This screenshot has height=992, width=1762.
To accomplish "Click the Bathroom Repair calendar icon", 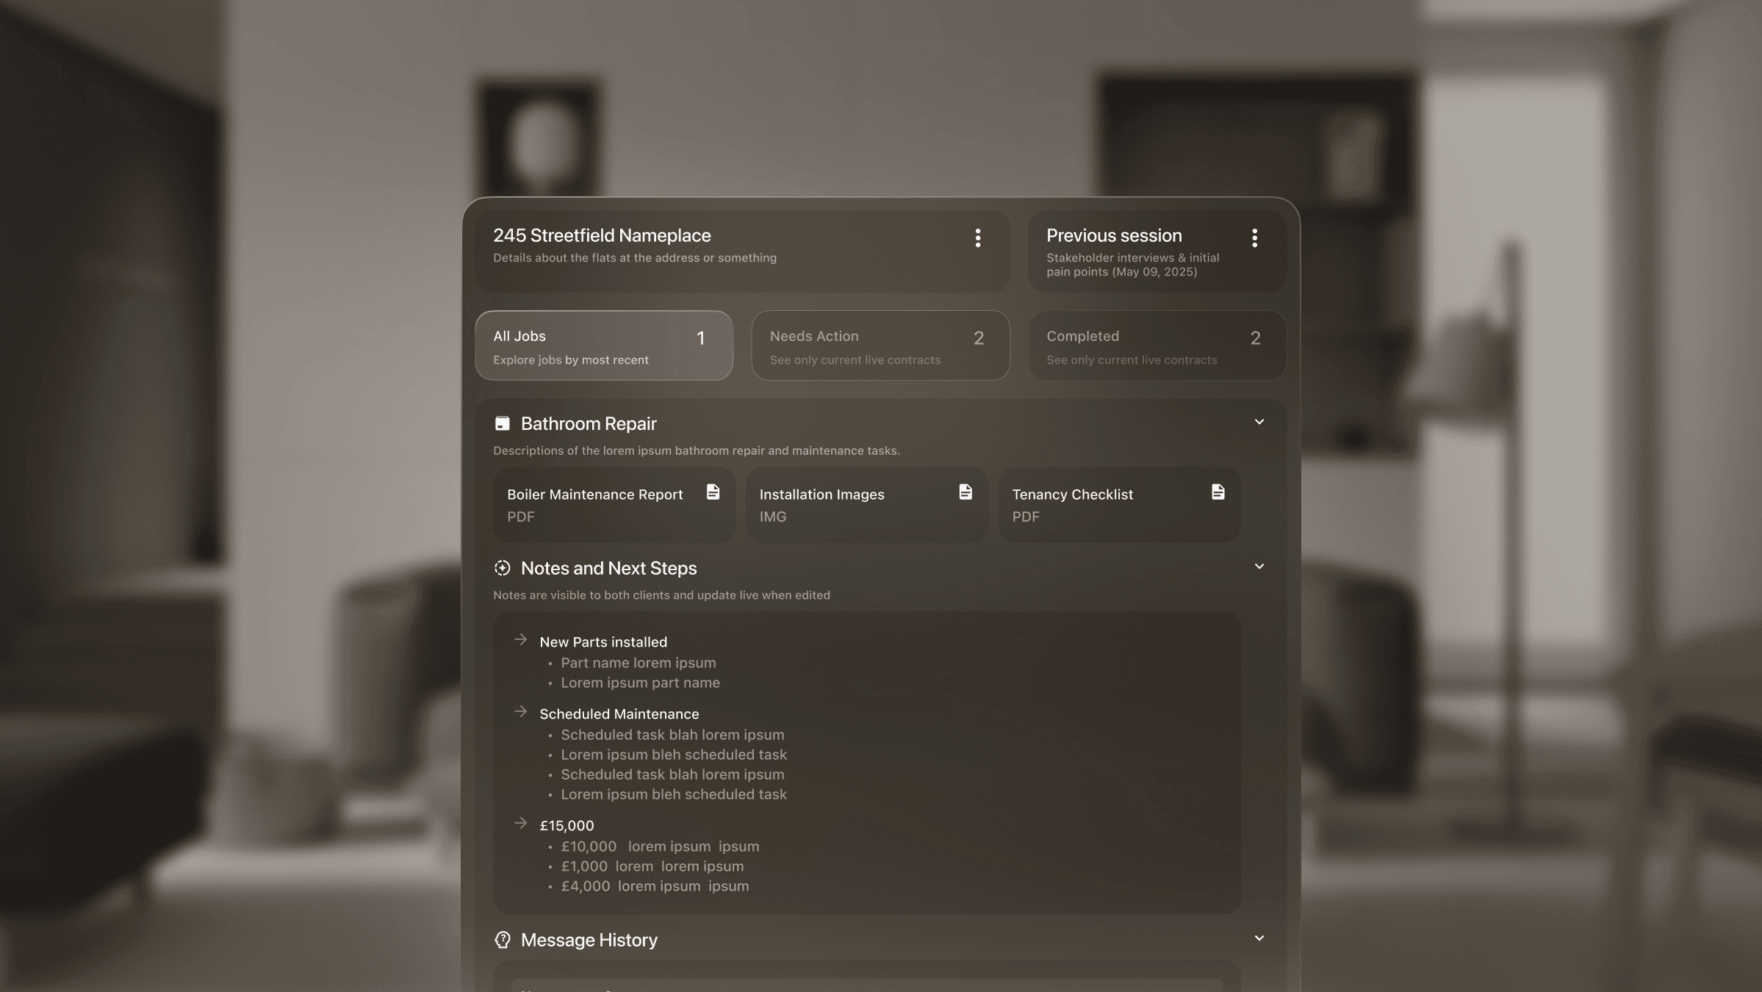I will (x=503, y=423).
